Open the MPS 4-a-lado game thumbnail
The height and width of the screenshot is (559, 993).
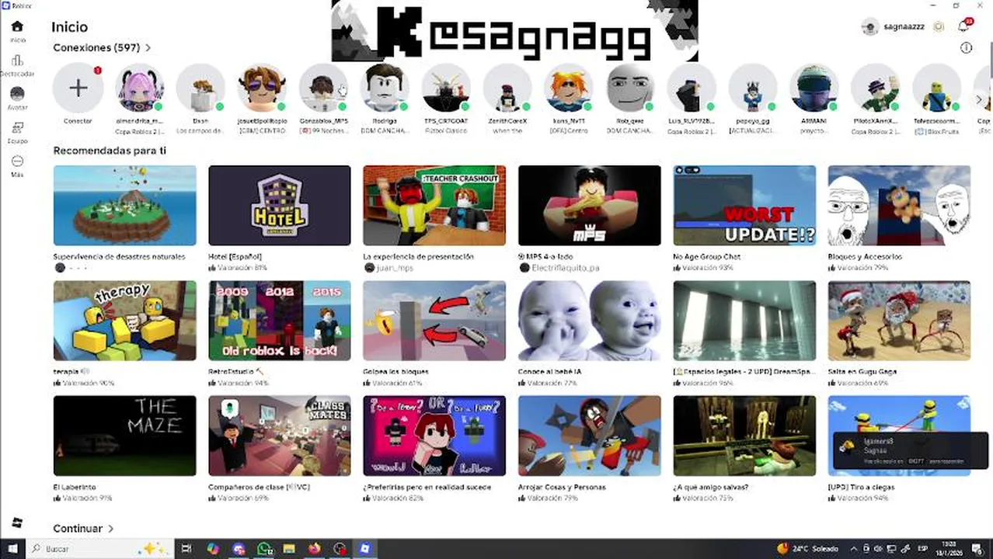(x=590, y=205)
